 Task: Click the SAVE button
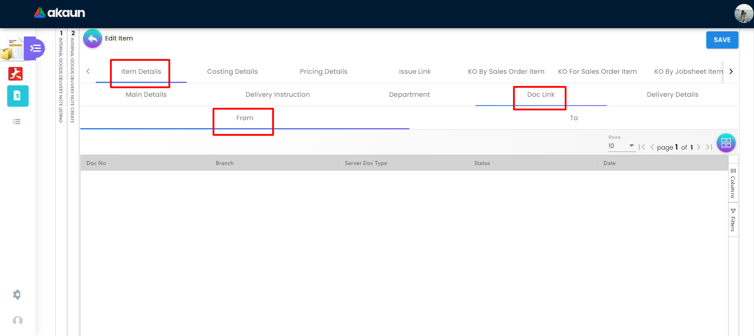pyautogui.click(x=722, y=40)
